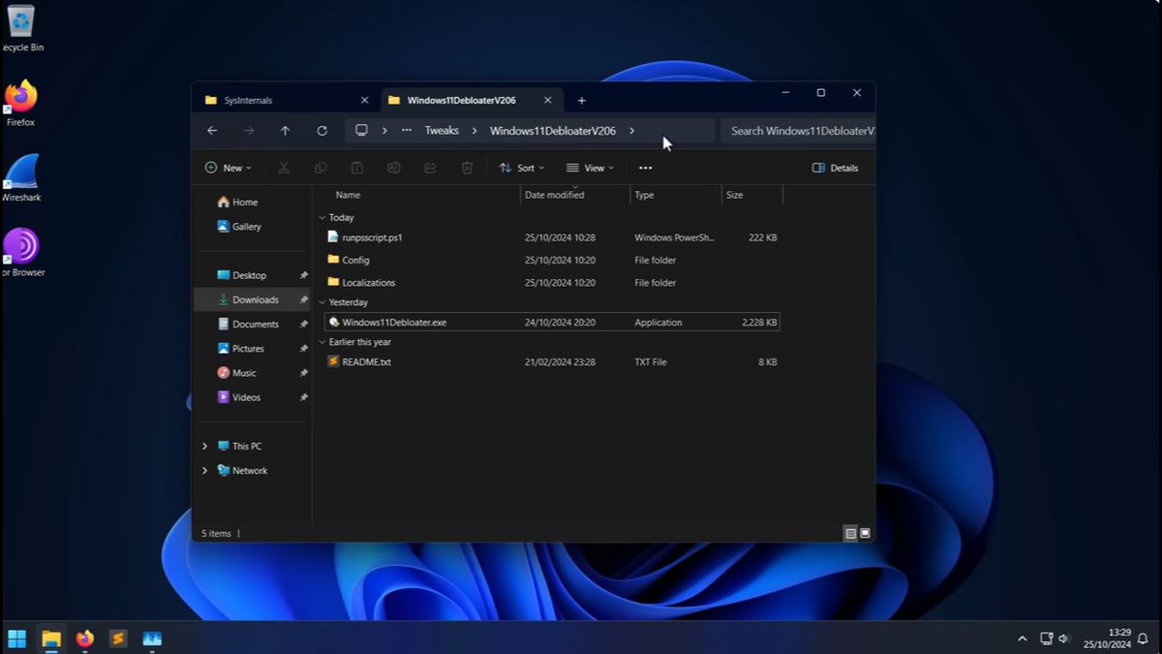Collapse the Yesterday group
The height and width of the screenshot is (654, 1162).
click(322, 301)
